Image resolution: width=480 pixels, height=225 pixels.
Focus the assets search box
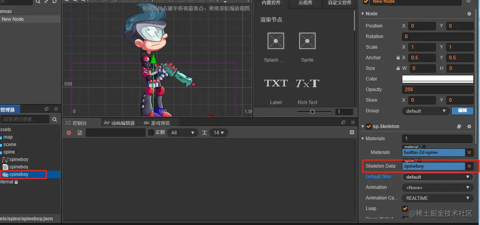(24, 119)
